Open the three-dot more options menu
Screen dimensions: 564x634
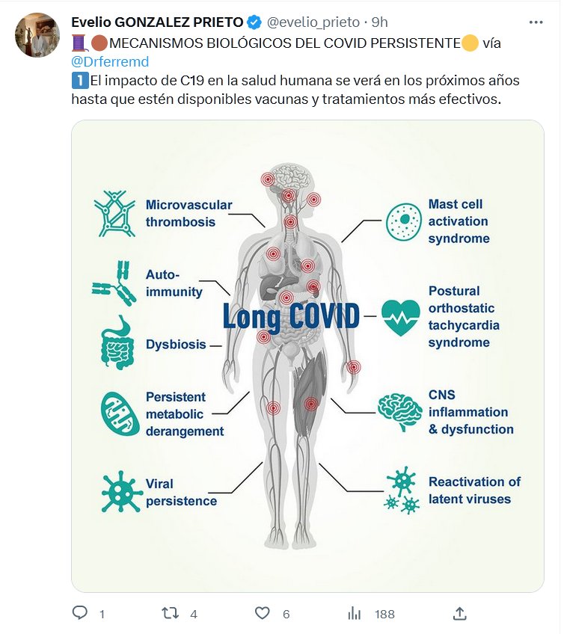click(x=535, y=22)
